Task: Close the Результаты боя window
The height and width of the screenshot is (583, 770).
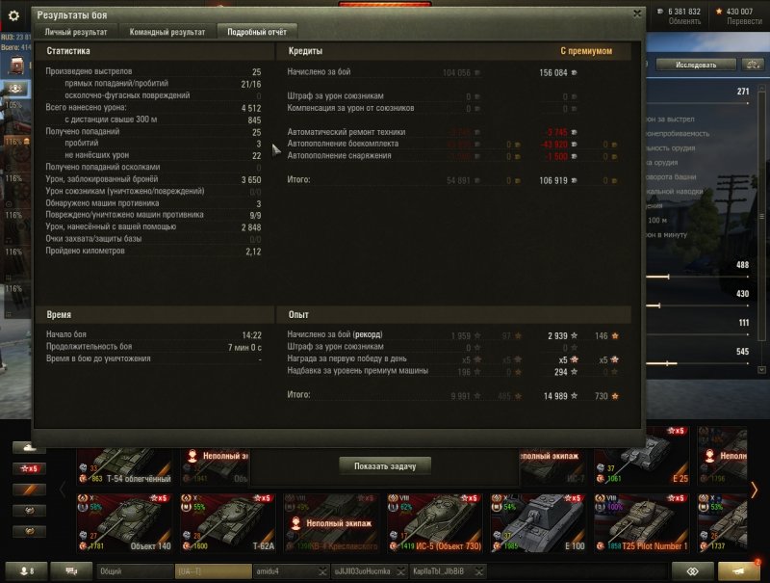Action: tap(636, 13)
